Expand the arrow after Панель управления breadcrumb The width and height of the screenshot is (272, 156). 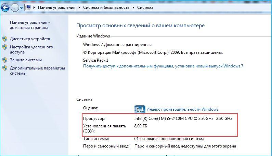coord(79,7)
